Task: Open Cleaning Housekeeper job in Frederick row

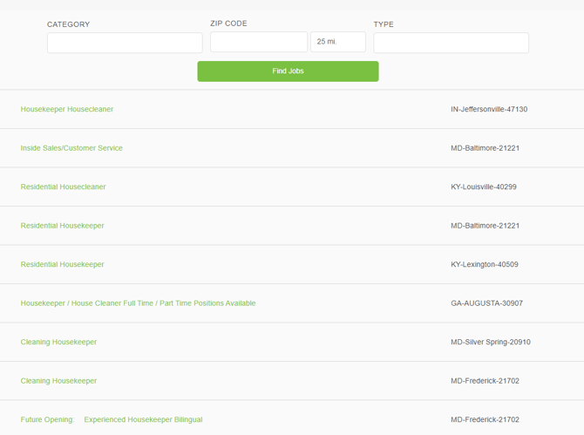Action: coord(58,381)
